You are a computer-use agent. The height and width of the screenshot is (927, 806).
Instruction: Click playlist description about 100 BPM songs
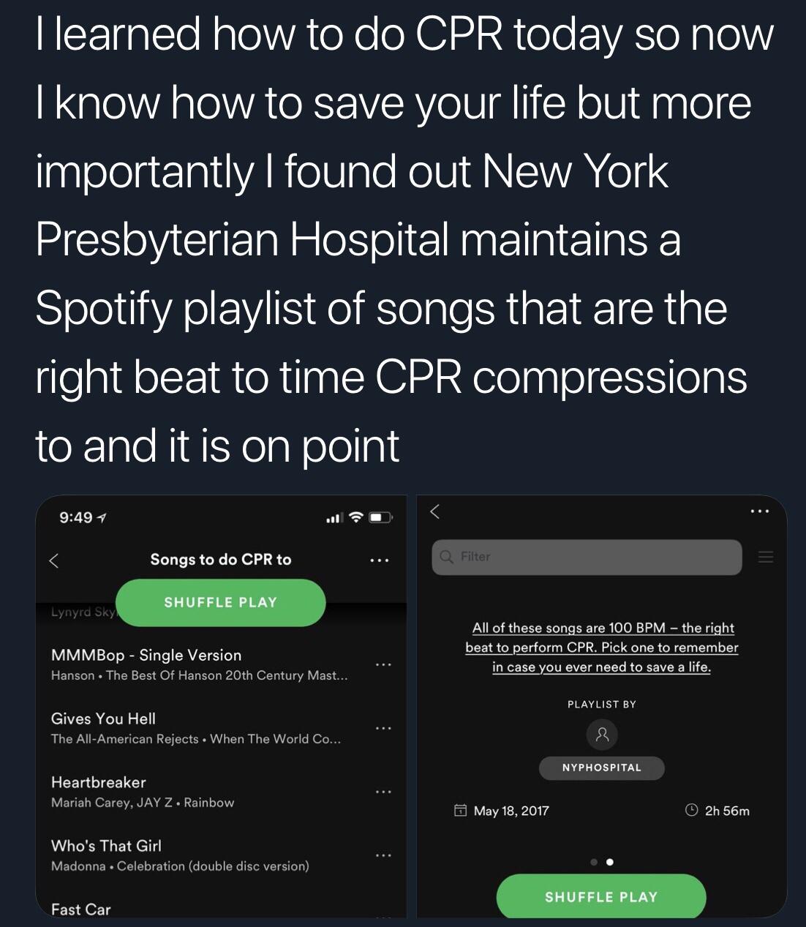601,648
